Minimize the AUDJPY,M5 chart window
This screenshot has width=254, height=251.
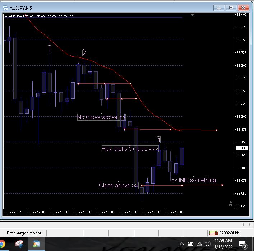click(x=219, y=8)
